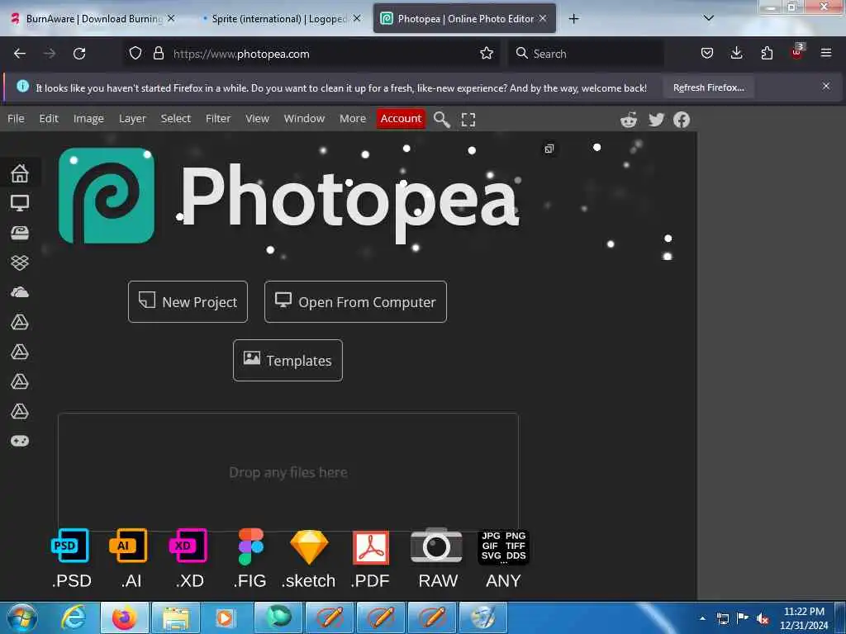Screen dimensions: 846x634
Task: Click the .PDF format icon
Action: [371, 547]
